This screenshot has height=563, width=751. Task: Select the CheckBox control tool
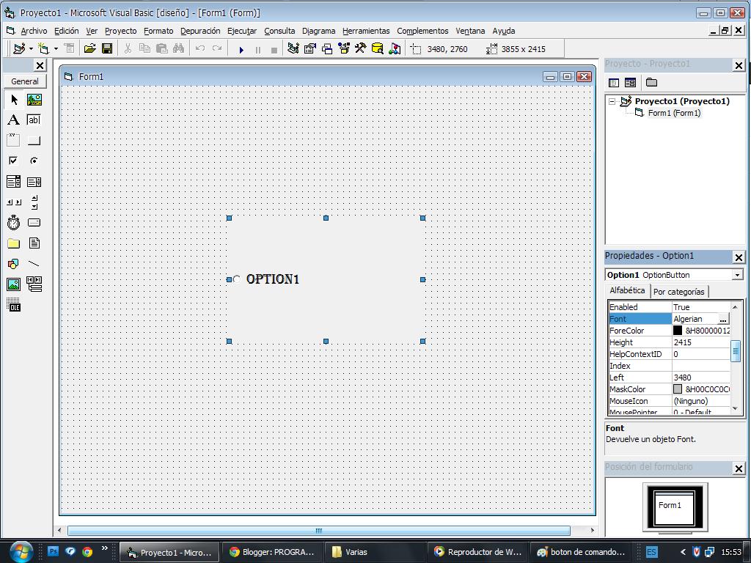[x=12, y=161]
